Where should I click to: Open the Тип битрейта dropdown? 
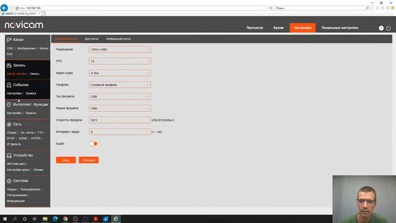[x=120, y=97]
